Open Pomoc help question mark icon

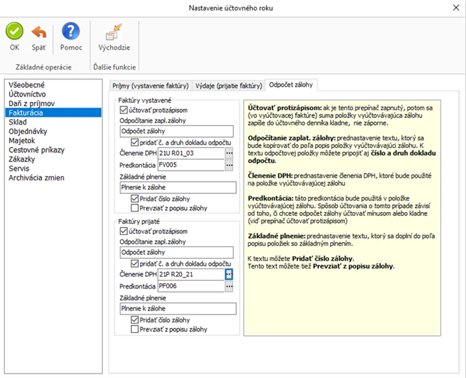(x=71, y=31)
